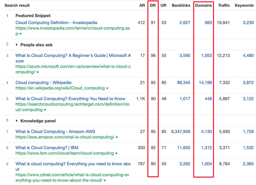Image resolution: width=256 pixels, height=185 pixels.
Task: Select the Featured Snippet label
Action: point(33,16)
